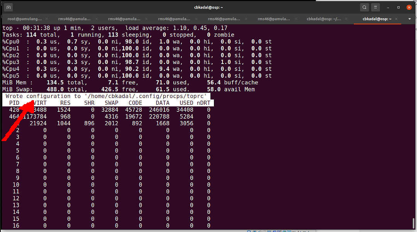
Task: Click PID 10 in the process list
Action: (x=16, y=185)
